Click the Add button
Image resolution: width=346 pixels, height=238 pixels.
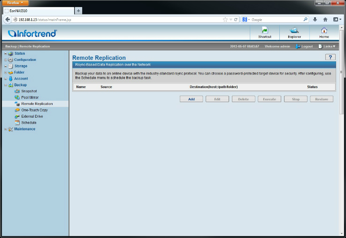(x=192, y=99)
